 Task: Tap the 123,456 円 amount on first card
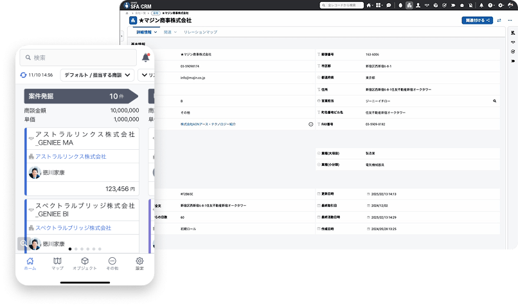click(120, 189)
